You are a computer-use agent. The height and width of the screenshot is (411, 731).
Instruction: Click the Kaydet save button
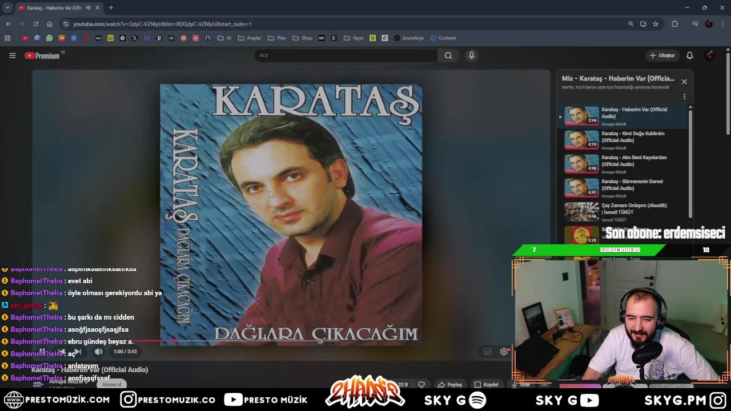(486, 385)
